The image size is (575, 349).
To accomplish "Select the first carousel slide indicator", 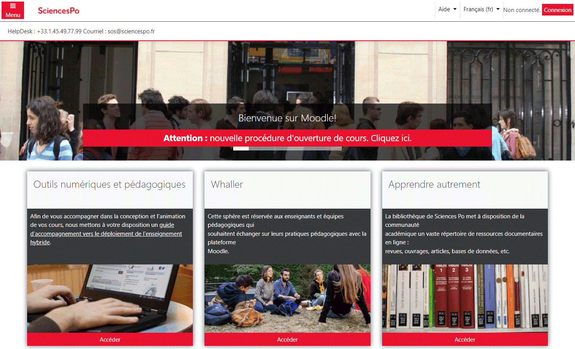I will click(241, 149).
